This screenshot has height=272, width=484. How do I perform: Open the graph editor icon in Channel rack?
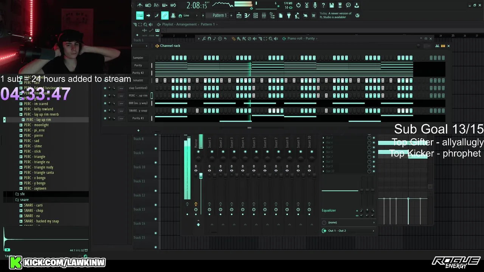click(437, 46)
